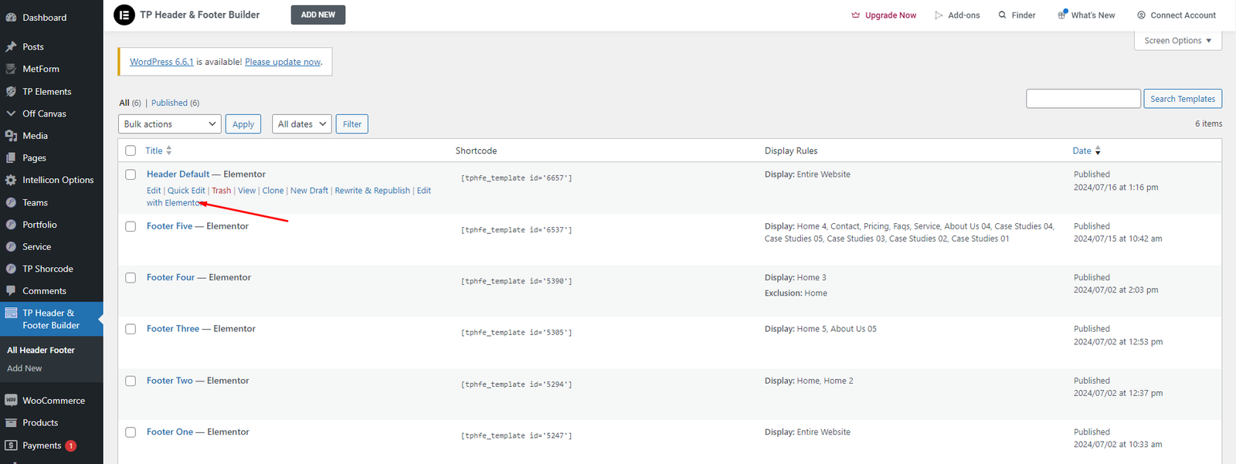This screenshot has height=464, width=1236.
Task: Click the WooCommerce icon in sidebar
Action: pos(11,401)
